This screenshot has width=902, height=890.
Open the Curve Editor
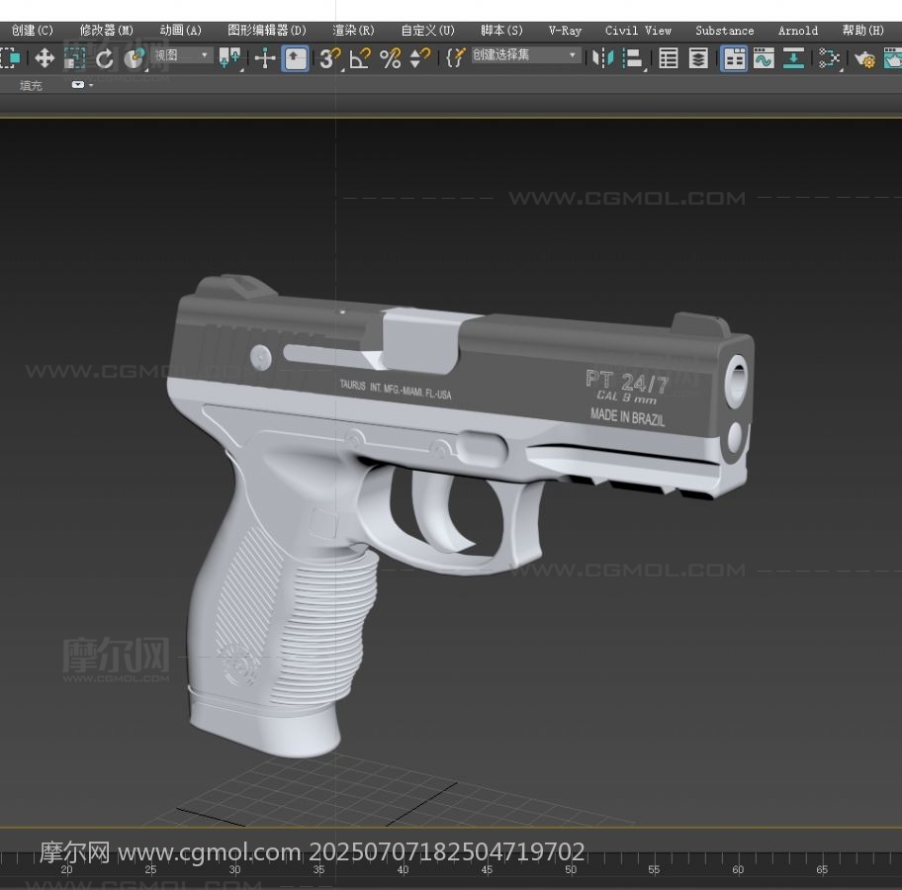tap(764, 58)
